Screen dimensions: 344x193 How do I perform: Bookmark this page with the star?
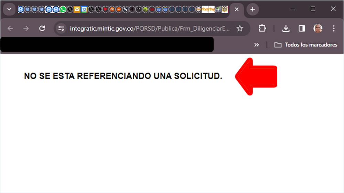(240, 28)
